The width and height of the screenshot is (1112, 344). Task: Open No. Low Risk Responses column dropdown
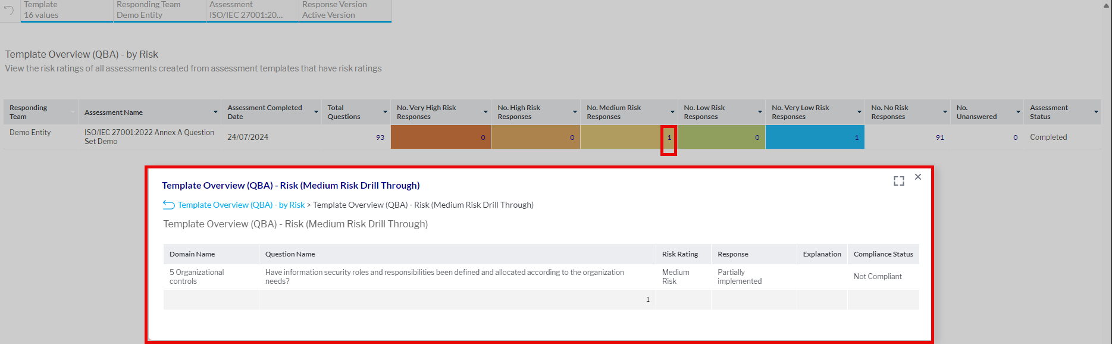click(760, 112)
